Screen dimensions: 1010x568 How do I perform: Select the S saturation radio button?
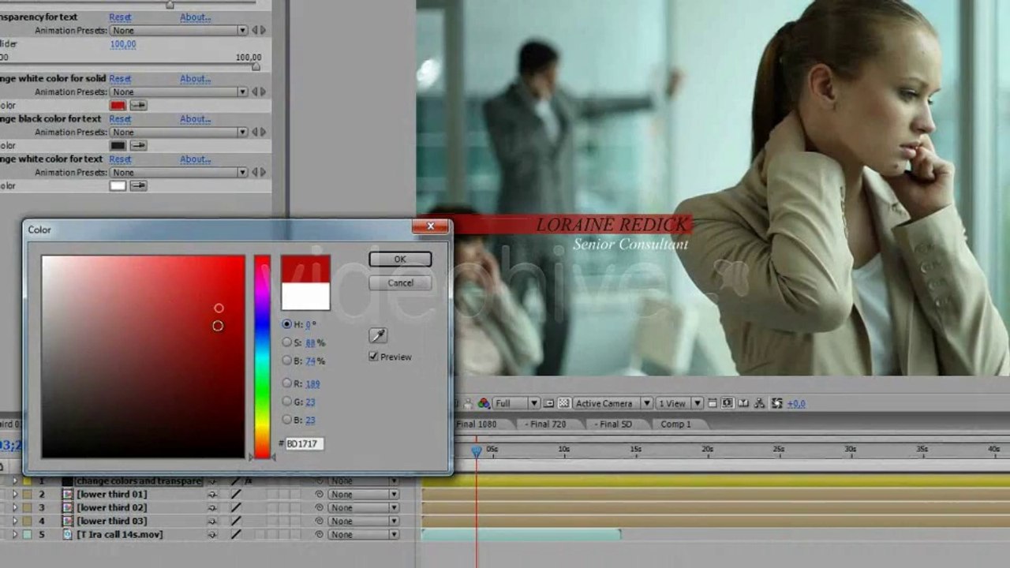coord(287,342)
